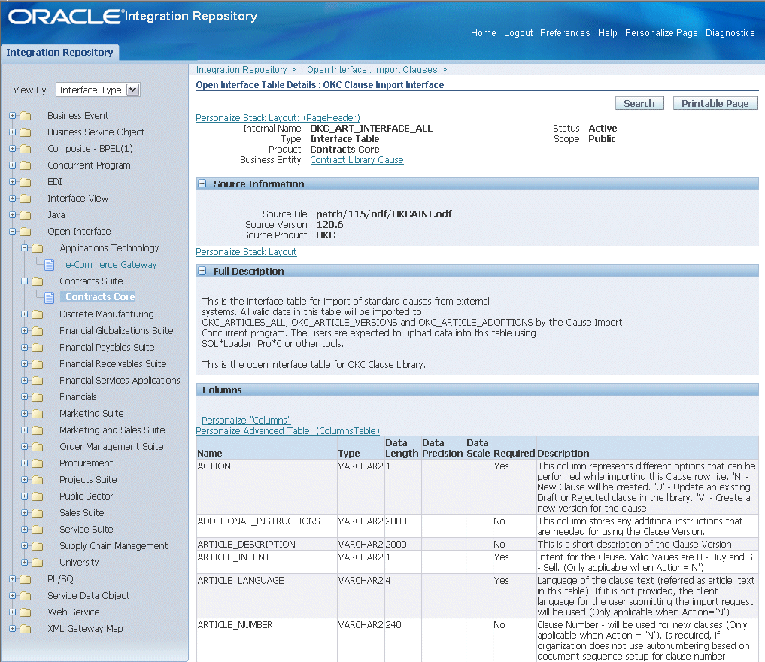Click the Public Sector folder icon

pos(38,497)
